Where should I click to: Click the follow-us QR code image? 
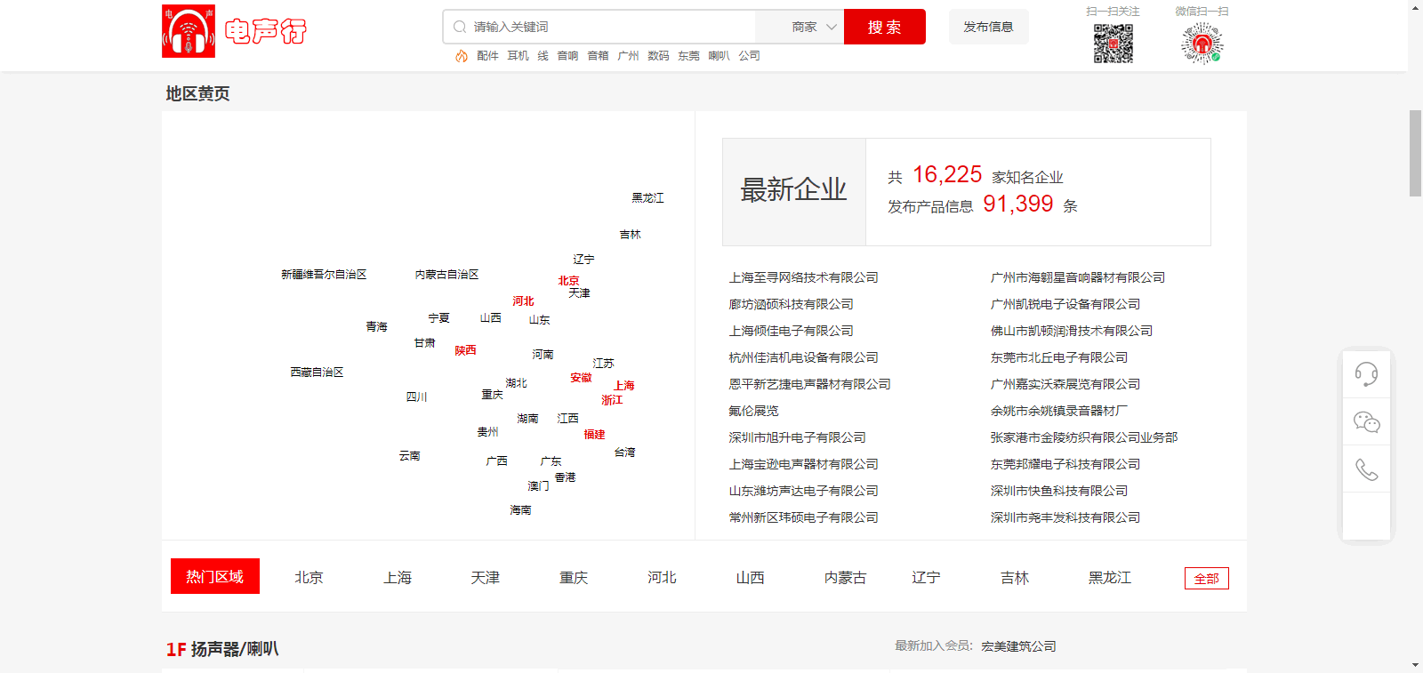pos(1113,43)
